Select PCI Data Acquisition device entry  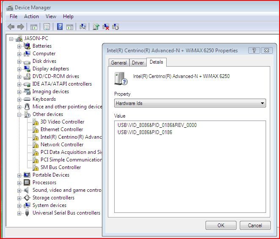71,152
